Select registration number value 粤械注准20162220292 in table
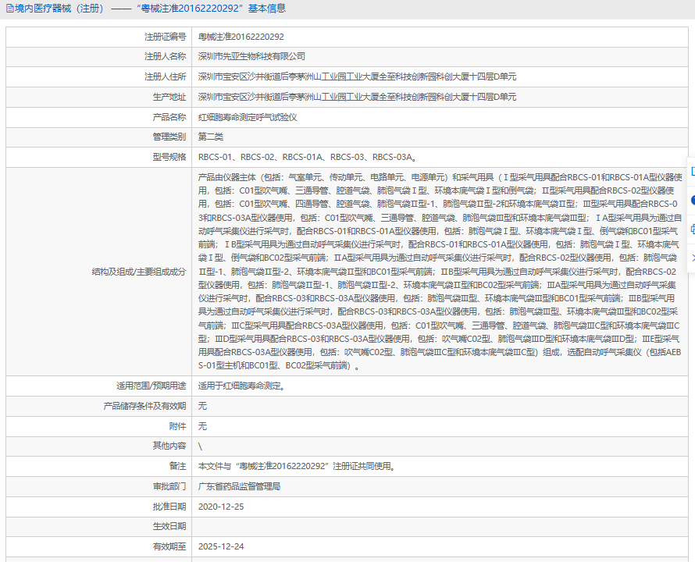This screenshot has width=695, height=562. pos(241,37)
